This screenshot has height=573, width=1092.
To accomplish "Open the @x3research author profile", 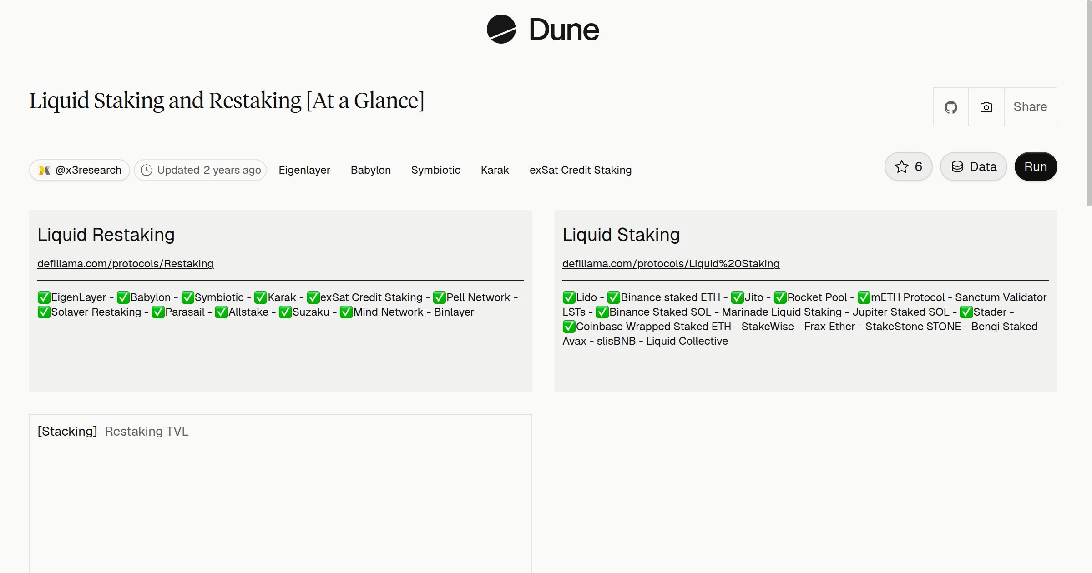I will (80, 170).
